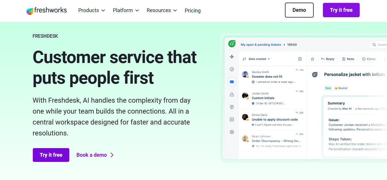387x180 pixels.
Task: Open the Pricing page
Action: pyautogui.click(x=193, y=11)
